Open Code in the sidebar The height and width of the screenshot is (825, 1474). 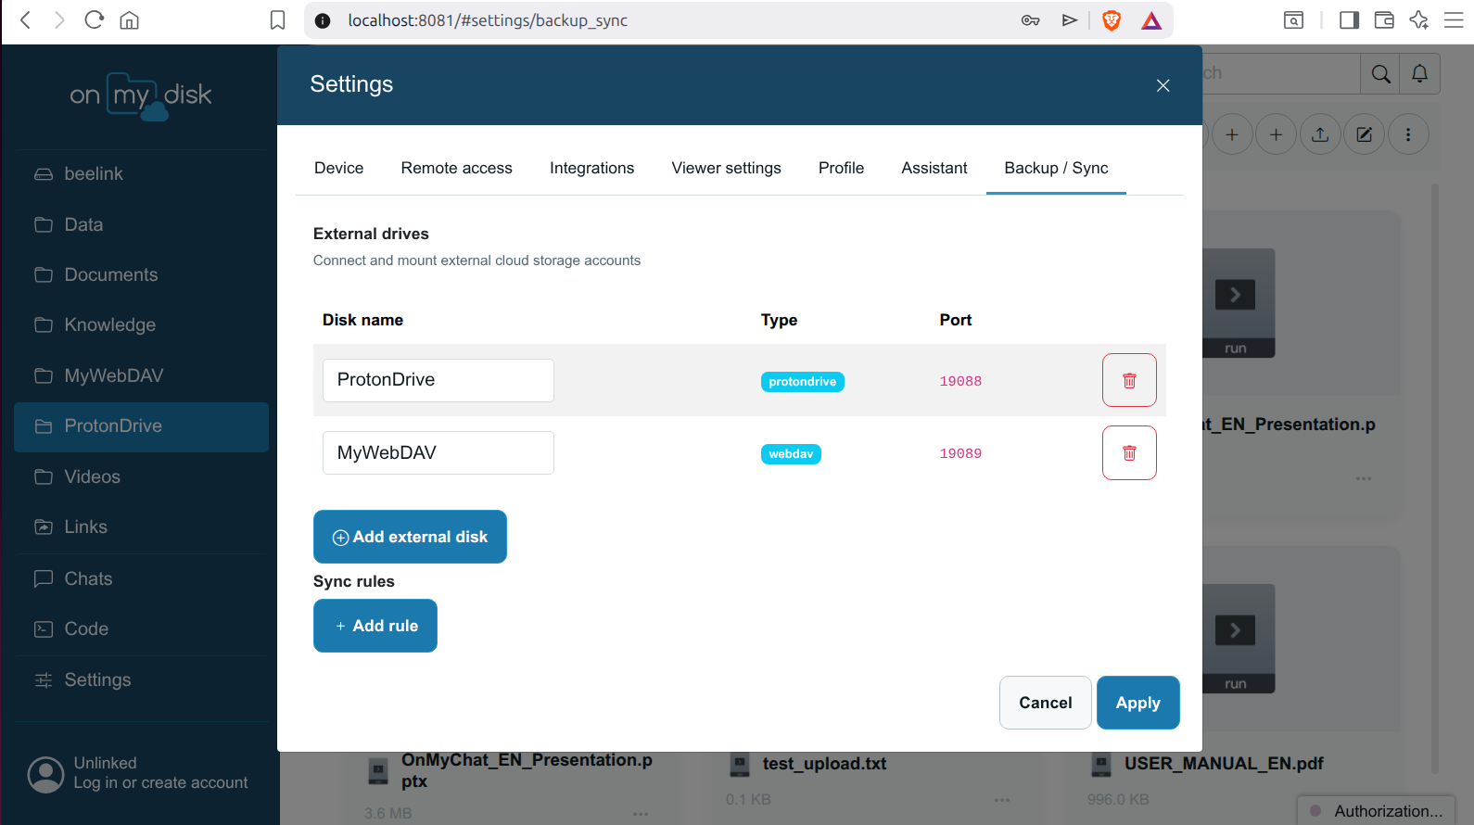click(x=141, y=629)
